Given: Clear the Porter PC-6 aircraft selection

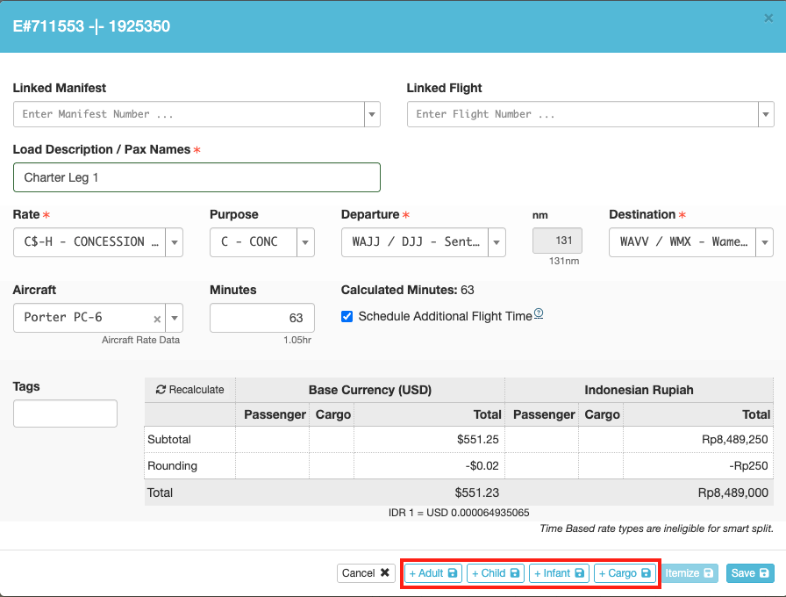Looking at the screenshot, I should [x=157, y=318].
